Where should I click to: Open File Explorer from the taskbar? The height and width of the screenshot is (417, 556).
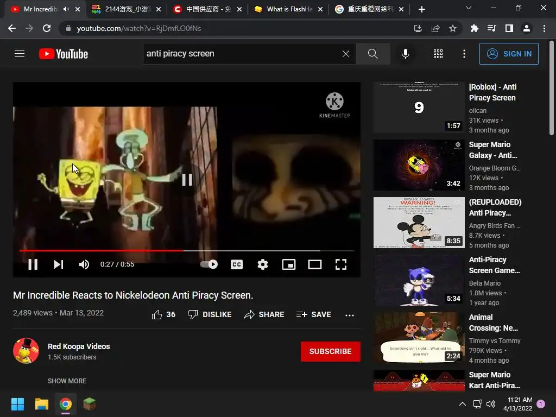click(x=41, y=404)
